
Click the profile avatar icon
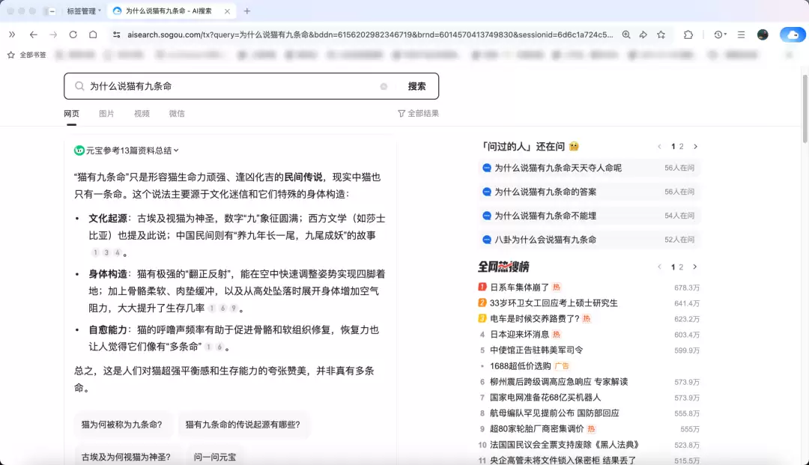pos(763,34)
